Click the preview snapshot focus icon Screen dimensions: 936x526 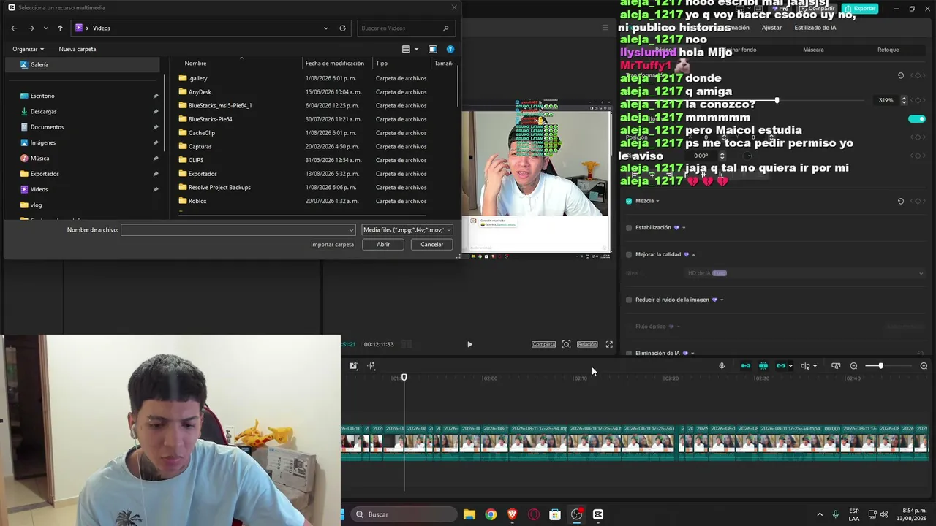point(566,344)
